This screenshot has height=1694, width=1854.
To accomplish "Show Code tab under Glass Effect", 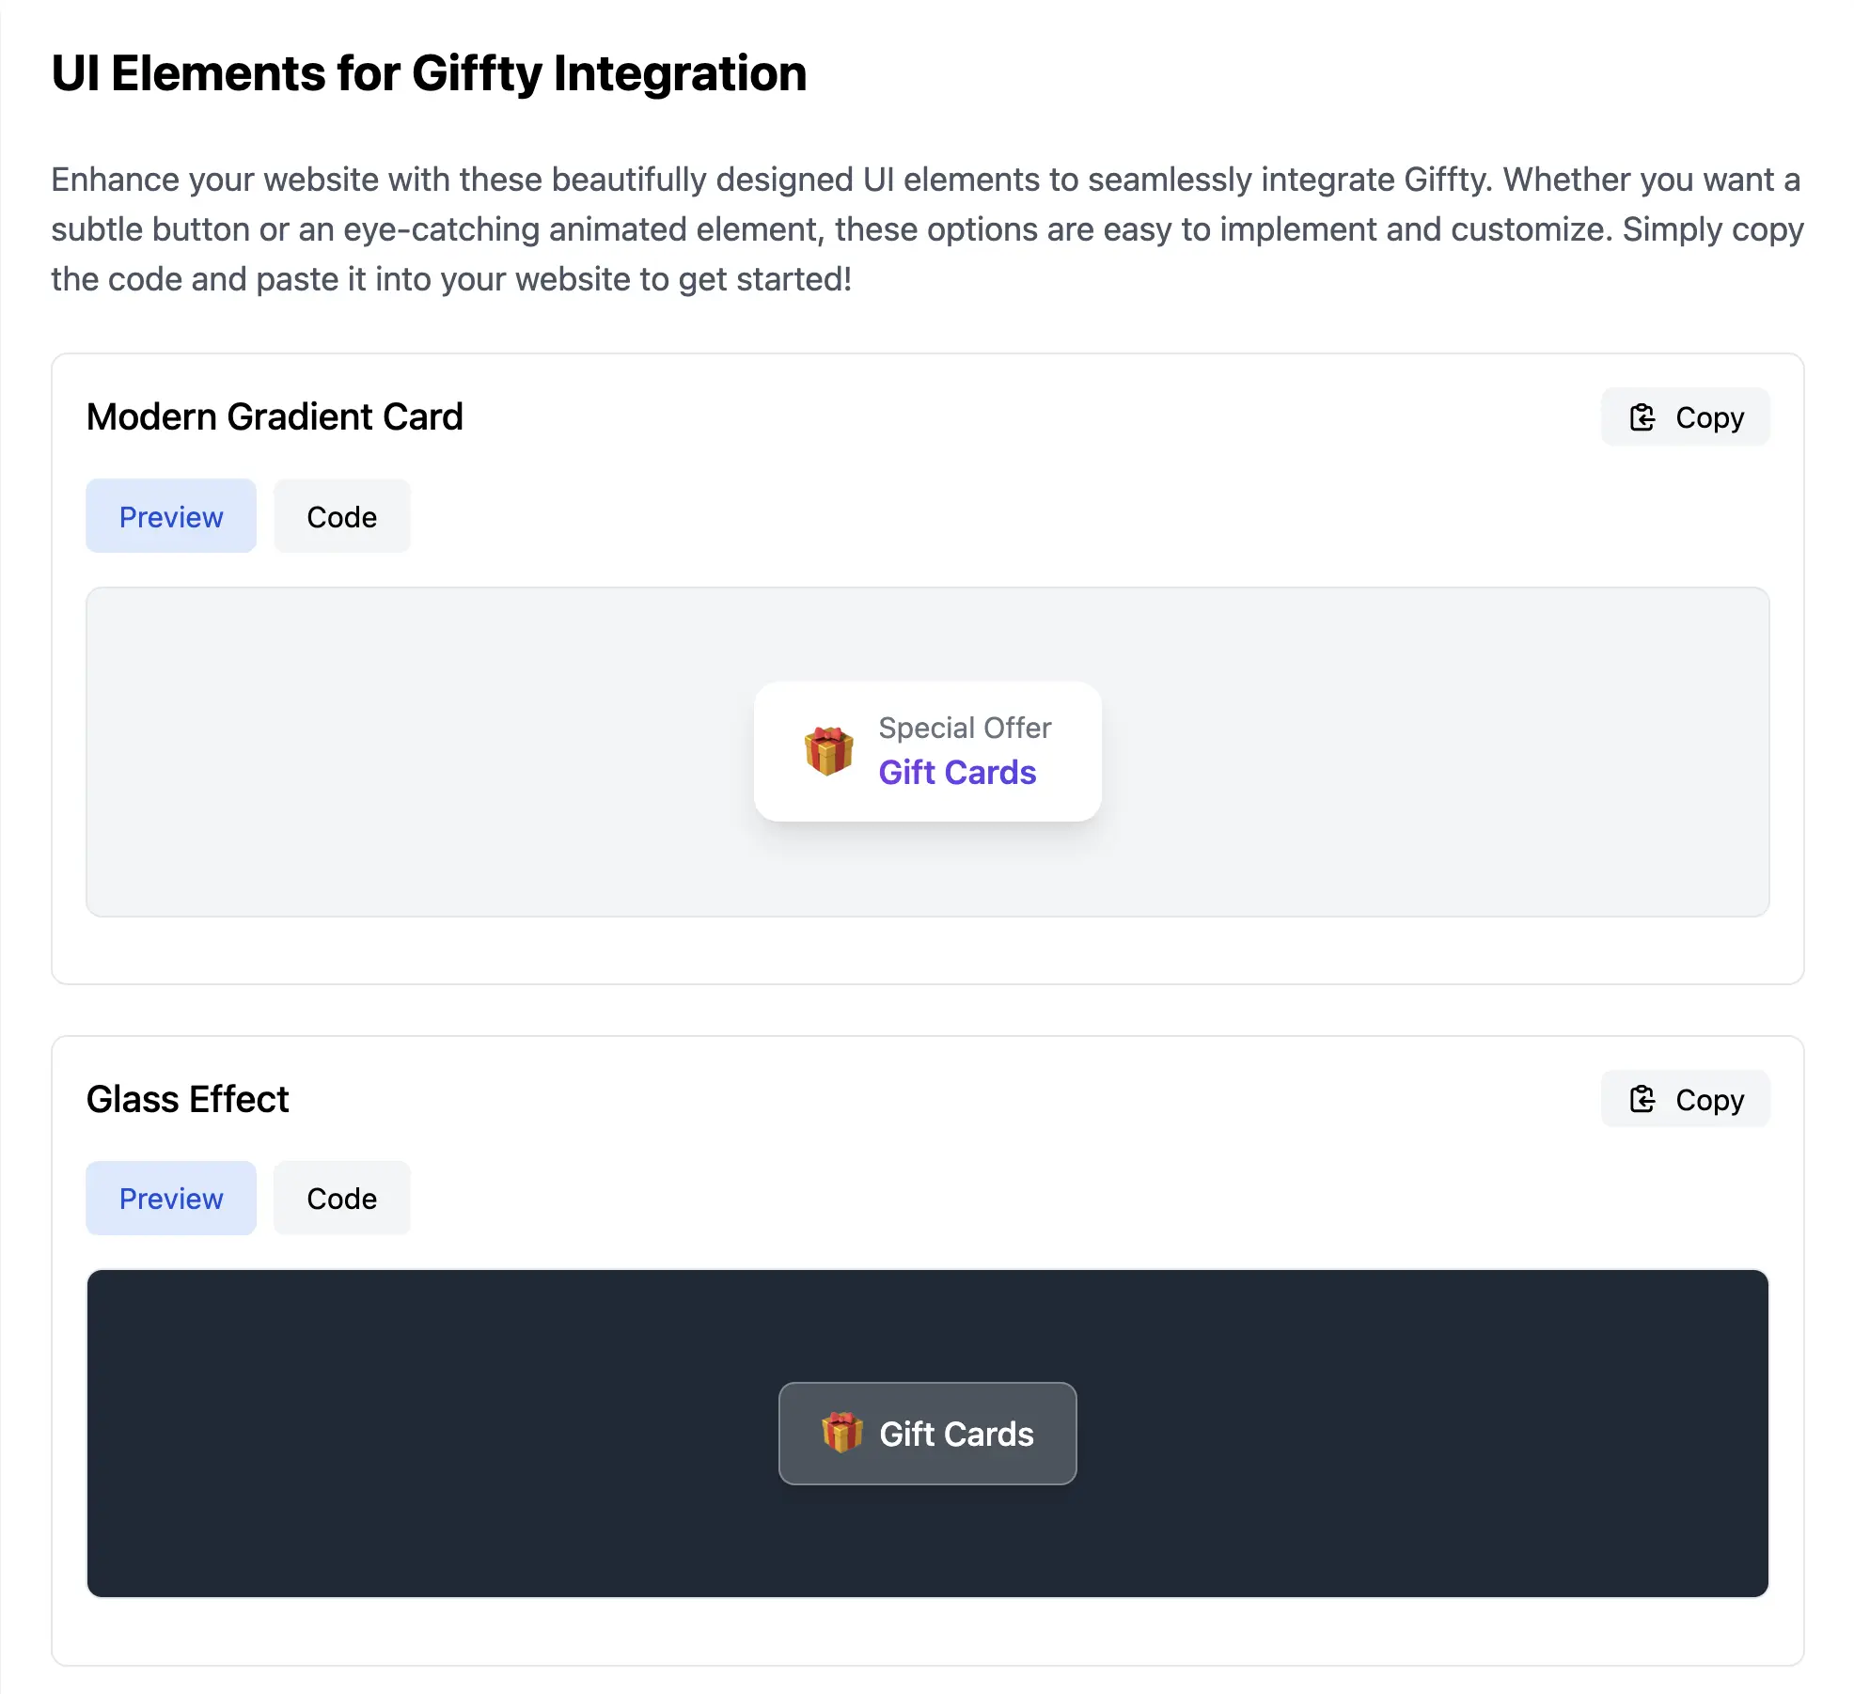I will tap(341, 1198).
